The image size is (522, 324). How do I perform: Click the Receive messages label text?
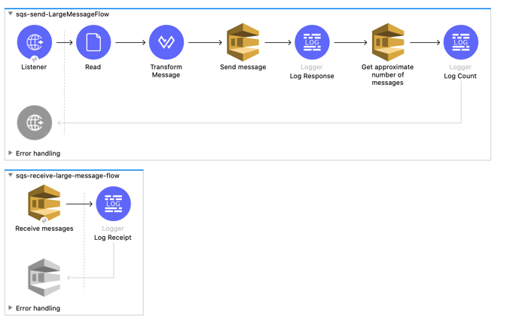pos(44,229)
